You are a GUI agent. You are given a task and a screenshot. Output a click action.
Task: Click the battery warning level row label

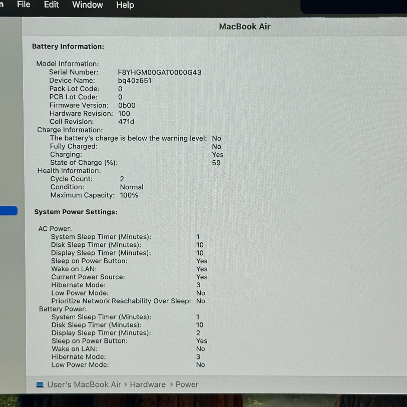pos(128,138)
